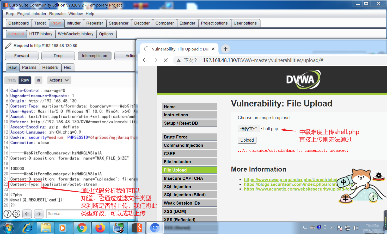Open Google Chrome from taskbar

[x=82, y=228]
